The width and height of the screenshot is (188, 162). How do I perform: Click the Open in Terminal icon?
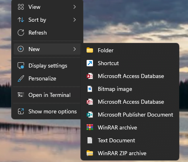pyautogui.click(x=21, y=95)
